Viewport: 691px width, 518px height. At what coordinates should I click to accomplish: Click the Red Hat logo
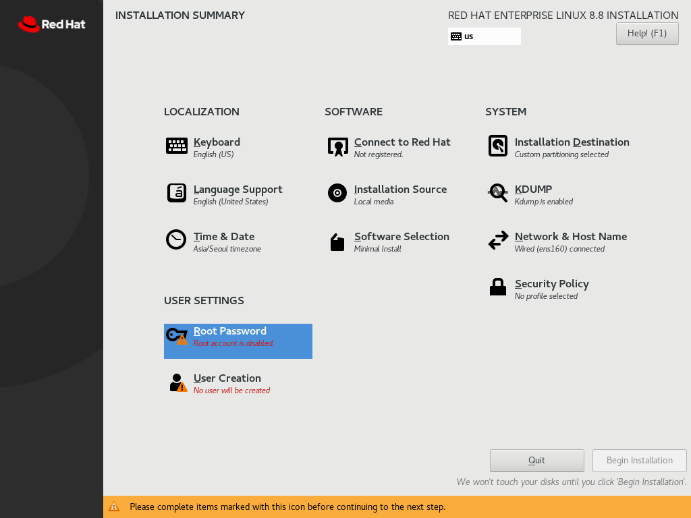pos(51,24)
